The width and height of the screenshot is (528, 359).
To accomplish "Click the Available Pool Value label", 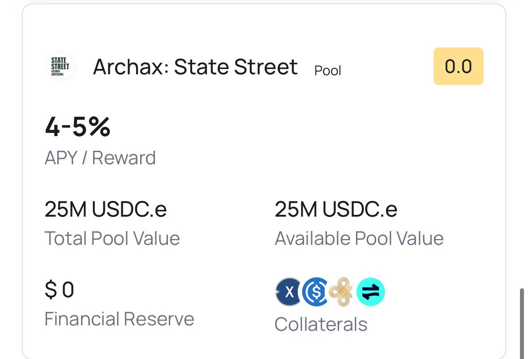I will tap(359, 239).
